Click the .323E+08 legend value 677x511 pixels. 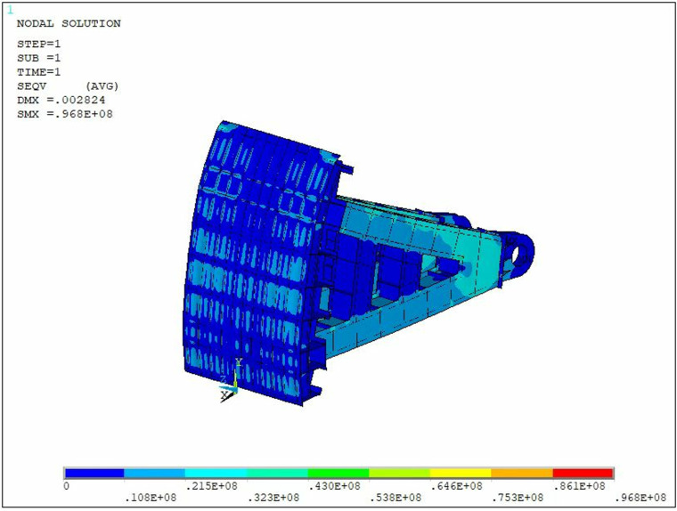273,498
